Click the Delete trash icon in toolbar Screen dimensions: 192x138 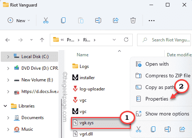133,20
